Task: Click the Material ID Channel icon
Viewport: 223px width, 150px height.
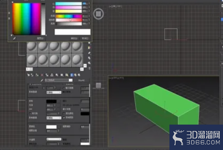Action: tap(62, 75)
